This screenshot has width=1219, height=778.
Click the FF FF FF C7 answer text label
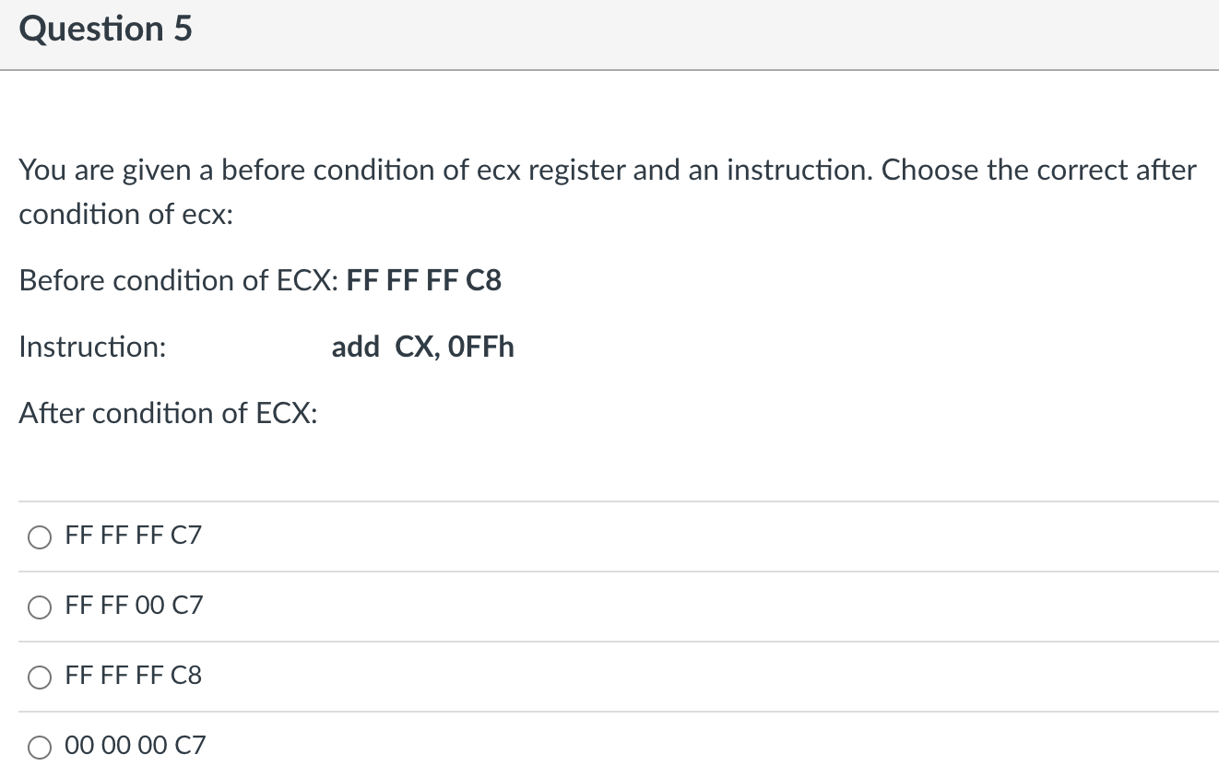(x=132, y=535)
